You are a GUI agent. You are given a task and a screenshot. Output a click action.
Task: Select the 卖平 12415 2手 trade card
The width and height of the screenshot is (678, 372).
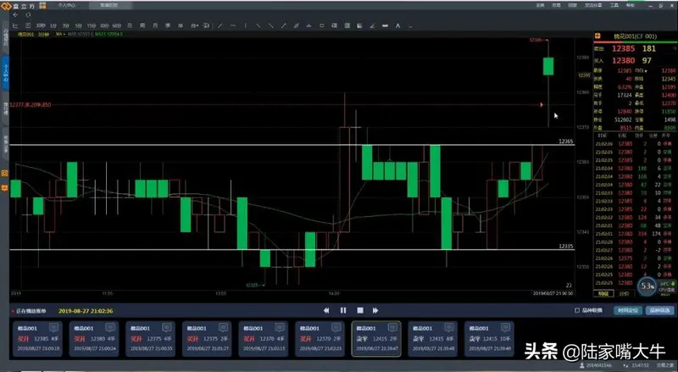[x=376, y=338]
